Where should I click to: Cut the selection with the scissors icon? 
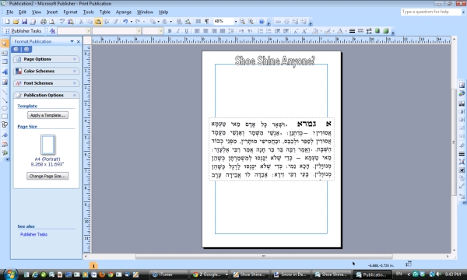(81, 22)
